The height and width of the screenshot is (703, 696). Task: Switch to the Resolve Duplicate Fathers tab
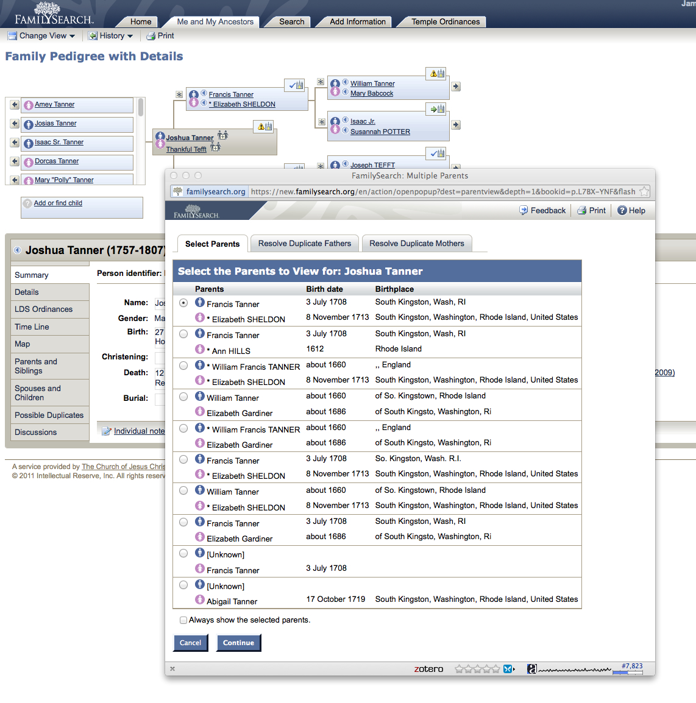point(304,243)
